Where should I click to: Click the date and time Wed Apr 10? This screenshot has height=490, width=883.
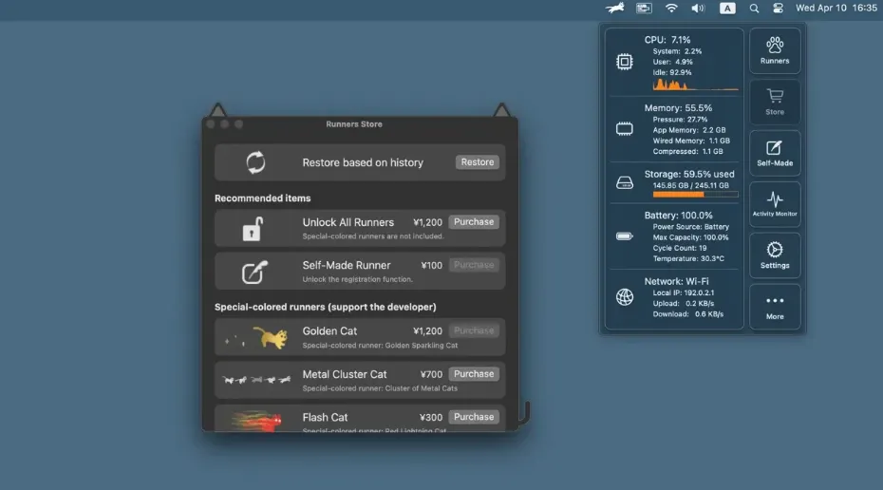click(836, 8)
